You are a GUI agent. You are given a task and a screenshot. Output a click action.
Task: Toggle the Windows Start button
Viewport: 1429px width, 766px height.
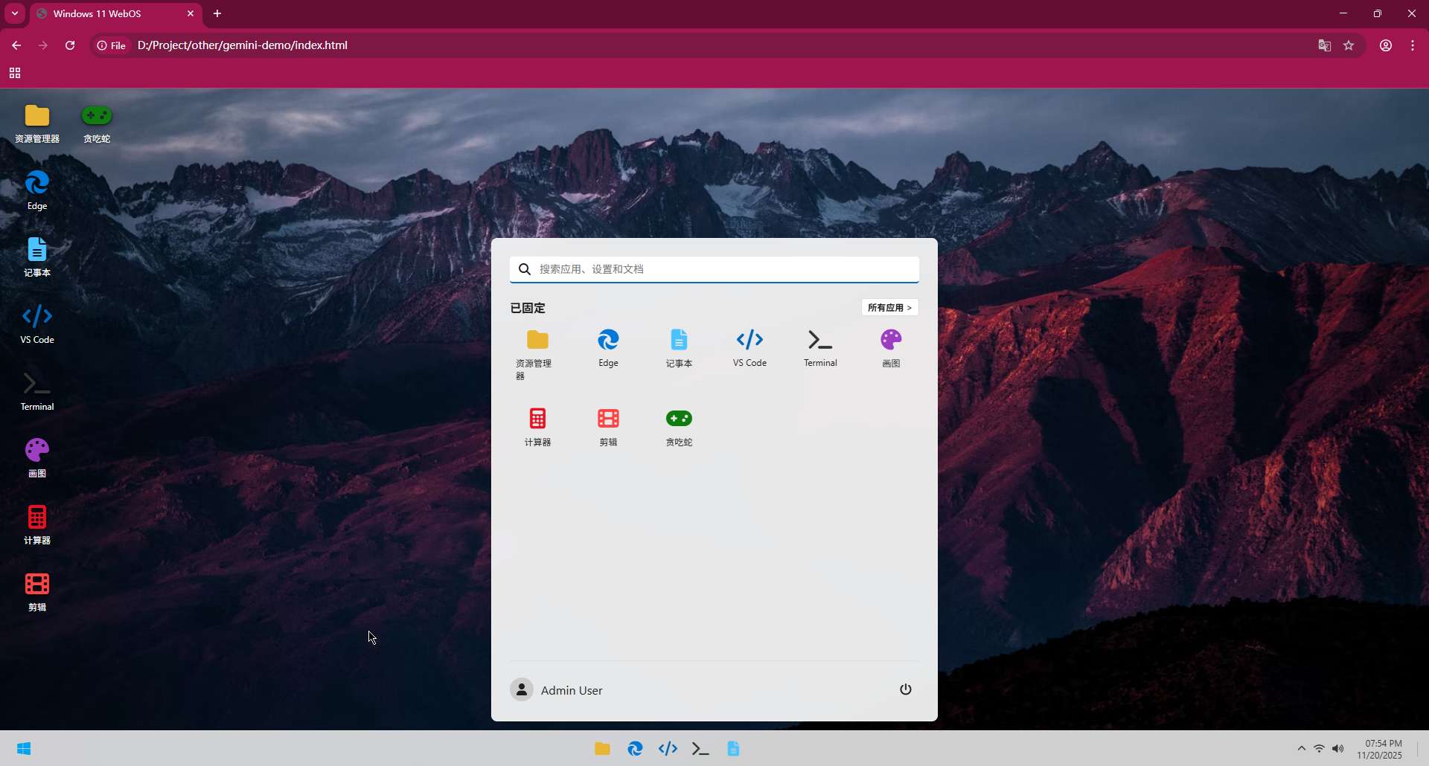24,748
